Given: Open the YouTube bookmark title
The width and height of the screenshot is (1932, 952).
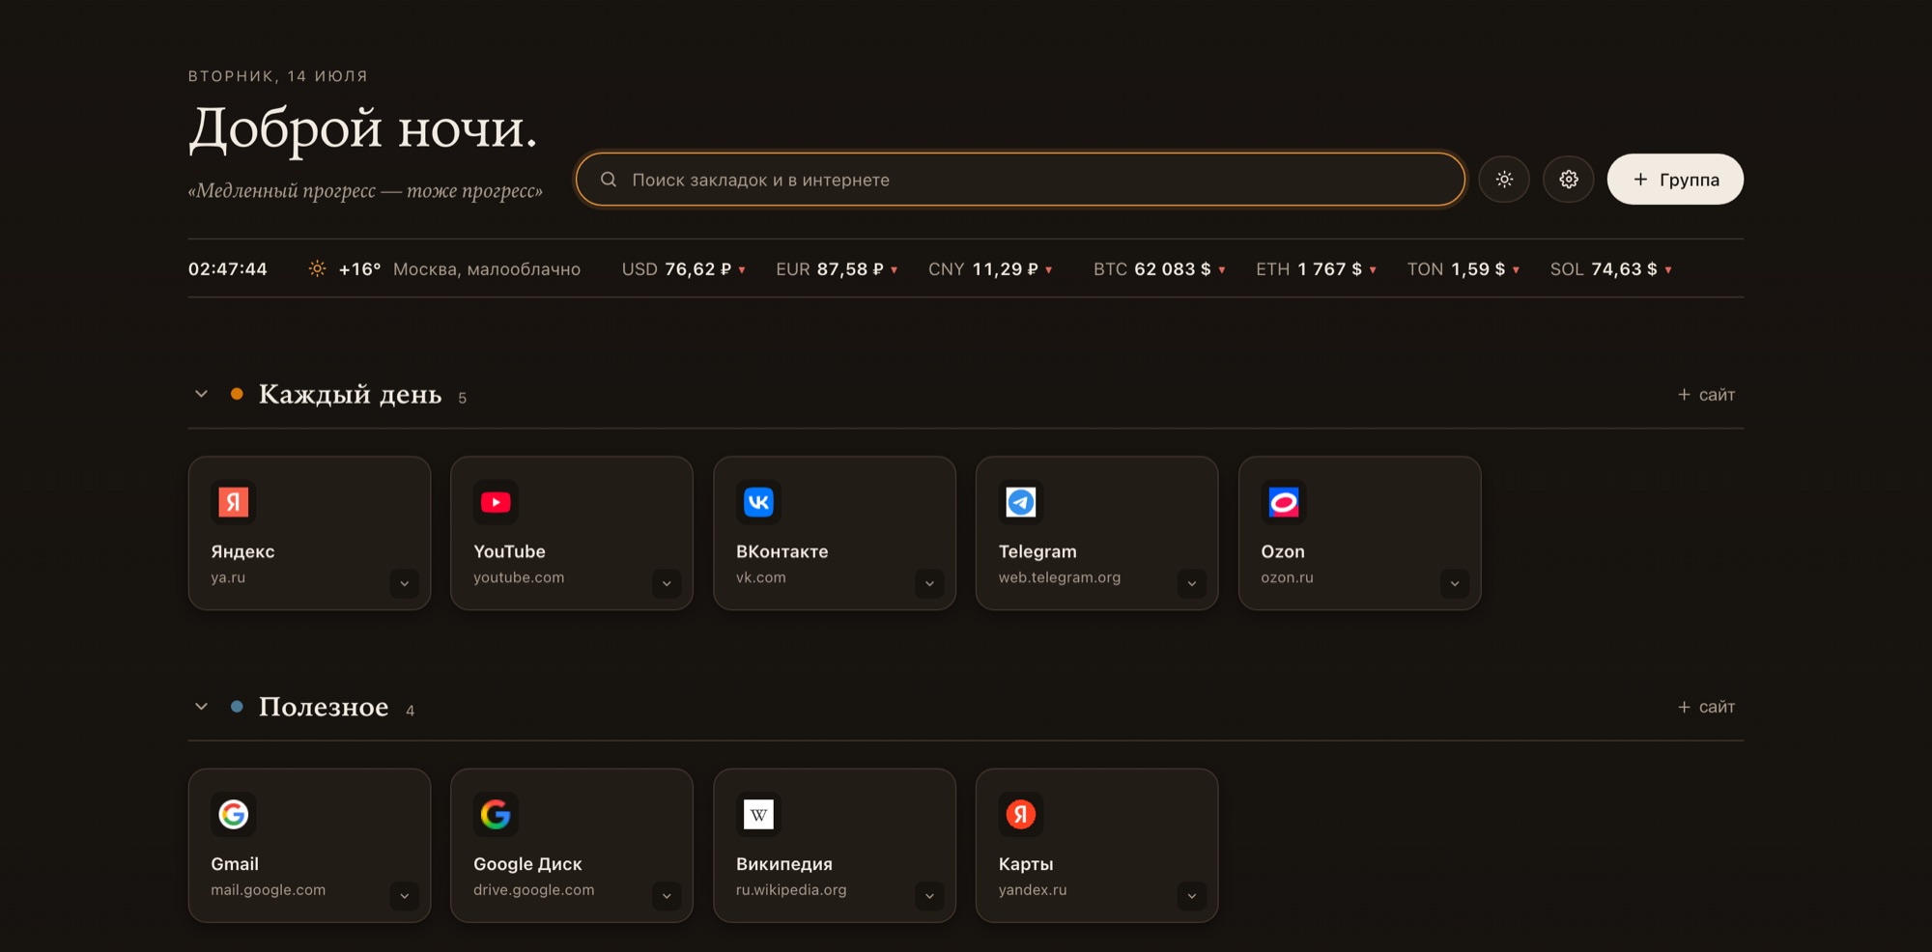Looking at the screenshot, I should 509,552.
